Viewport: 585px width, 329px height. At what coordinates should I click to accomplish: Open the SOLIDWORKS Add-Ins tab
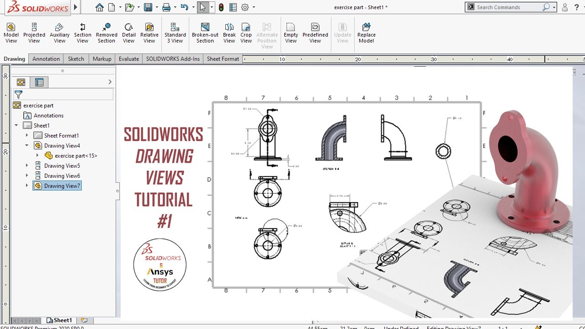[x=173, y=58]
